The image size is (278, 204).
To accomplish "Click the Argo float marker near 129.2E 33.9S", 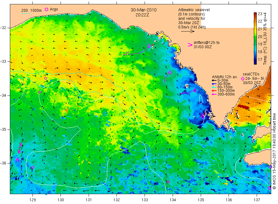I will [40, 92].
